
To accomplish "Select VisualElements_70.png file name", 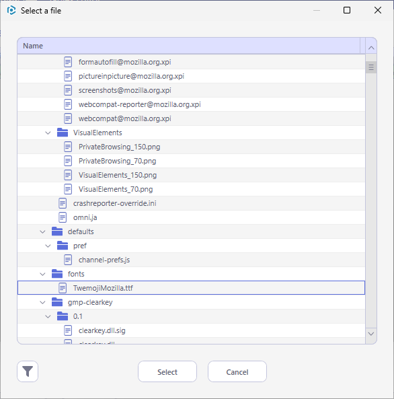I will (116, 189).
